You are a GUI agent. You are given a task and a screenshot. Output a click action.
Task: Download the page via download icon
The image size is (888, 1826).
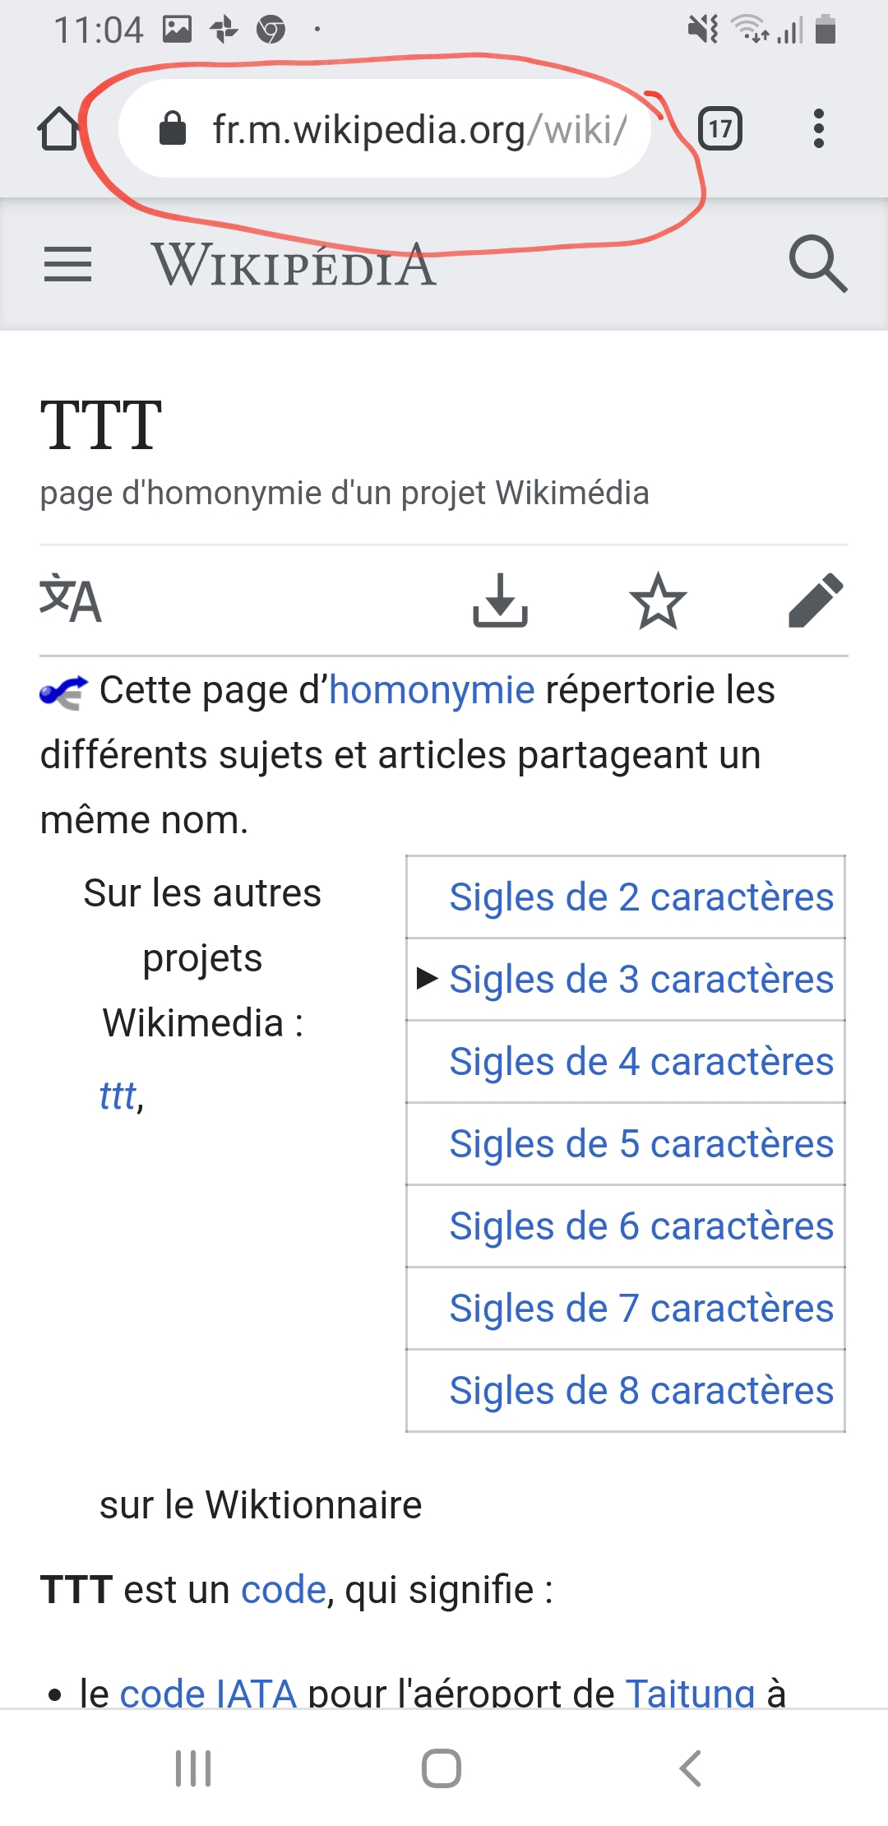500,600
